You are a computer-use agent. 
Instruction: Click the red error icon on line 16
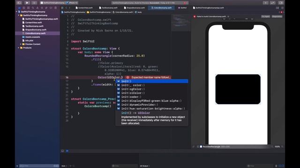pyautogui.click(x=127, y=77)
